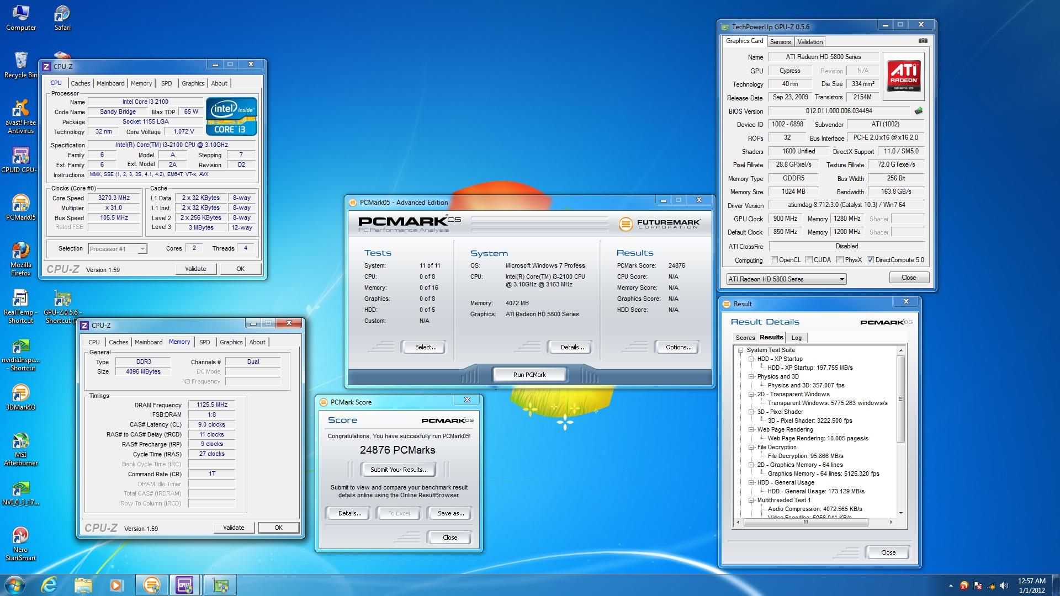1060x596 pixels.
Task: Open Mainboard tab in top CPU-Z
Action: click(x=110, y=83)
